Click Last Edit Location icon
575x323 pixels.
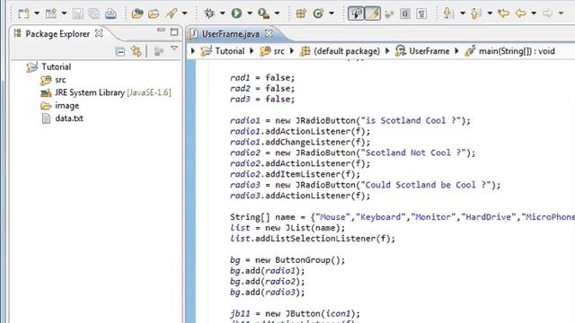(503, 13)
